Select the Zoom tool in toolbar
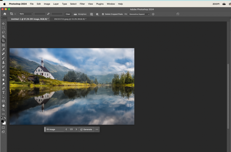This screenshot has width=231, height=152. 3,110
